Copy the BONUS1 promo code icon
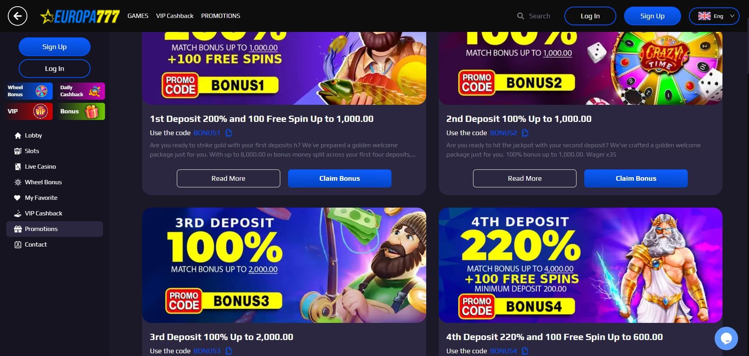This screenshot has height=356, width=749. point(229,133)
